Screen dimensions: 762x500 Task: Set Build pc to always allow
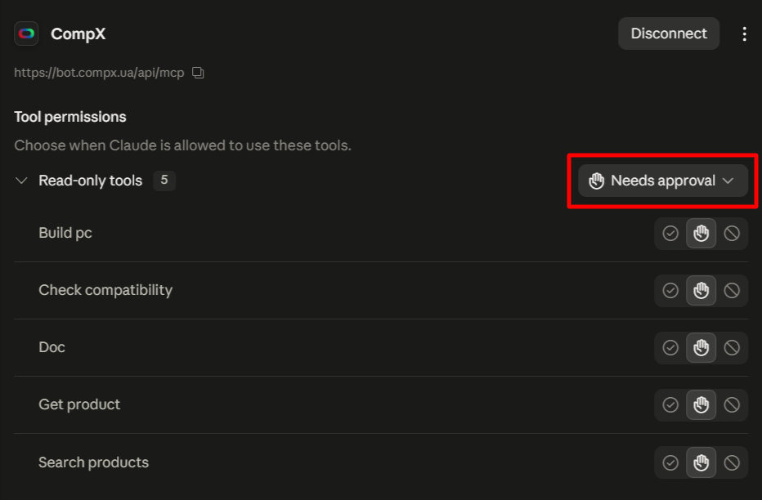click(x=670, y=234)
